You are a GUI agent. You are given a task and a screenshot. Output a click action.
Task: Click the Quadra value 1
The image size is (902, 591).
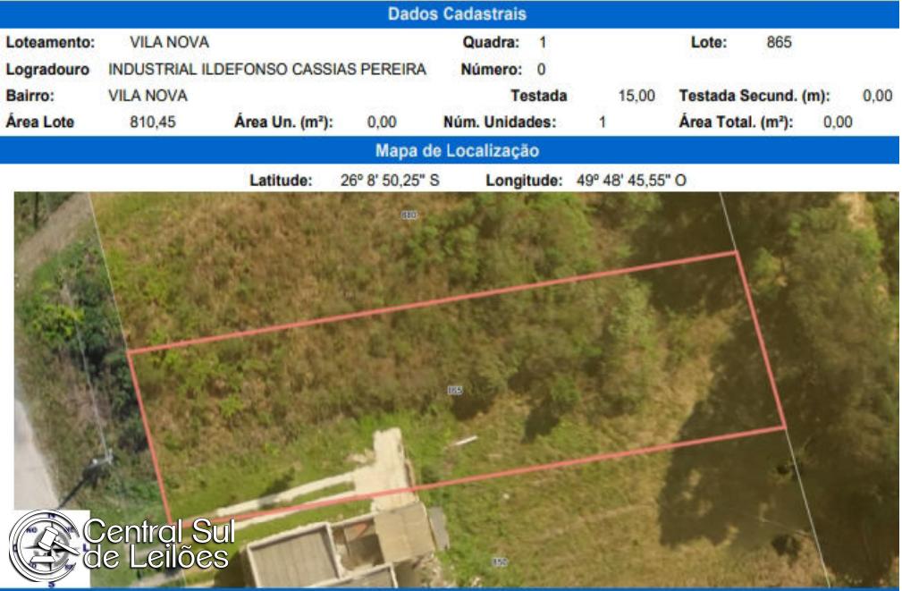pyautogui.click(x=543, y=42)
